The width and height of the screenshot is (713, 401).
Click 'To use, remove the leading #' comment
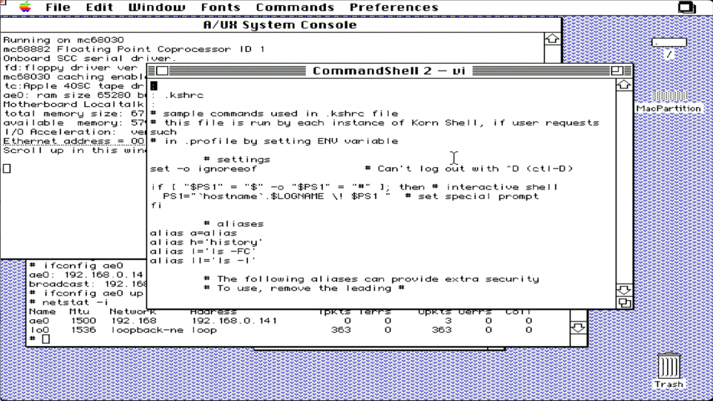305,288
